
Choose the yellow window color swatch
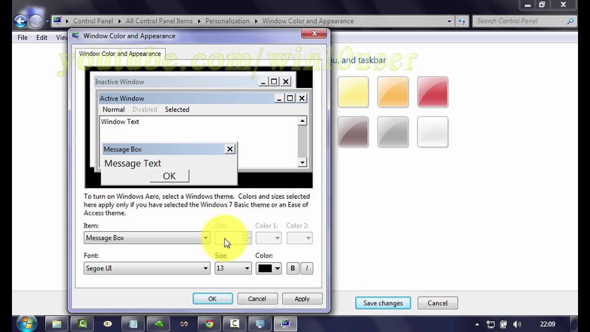[353, 92]
